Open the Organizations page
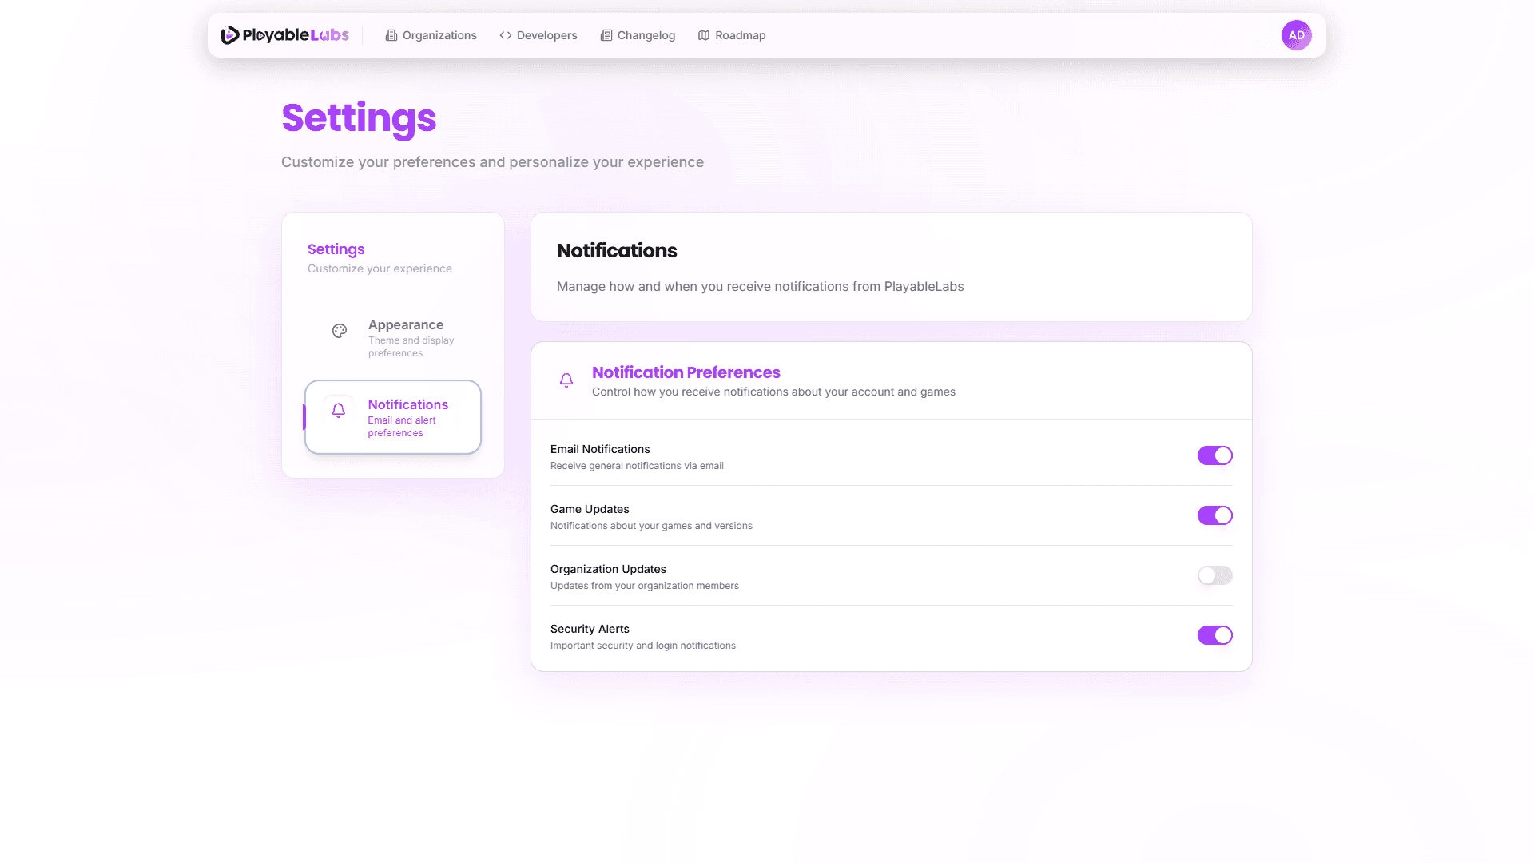 pos(439,35)
